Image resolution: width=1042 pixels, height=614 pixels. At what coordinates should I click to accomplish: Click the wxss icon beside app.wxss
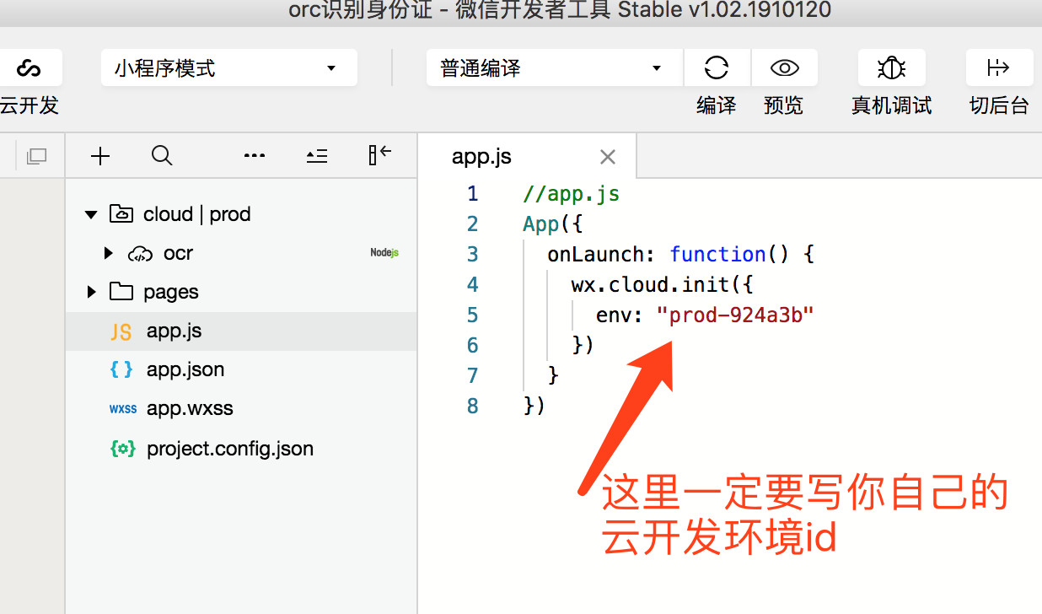click(x=122, y=409)
